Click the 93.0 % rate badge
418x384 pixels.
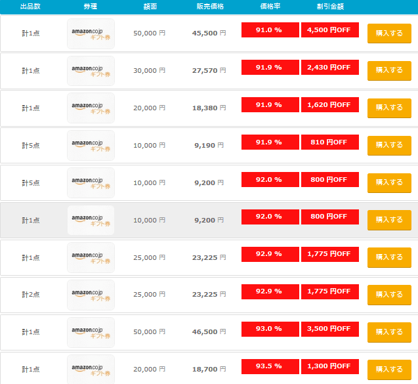click(270, 329)
